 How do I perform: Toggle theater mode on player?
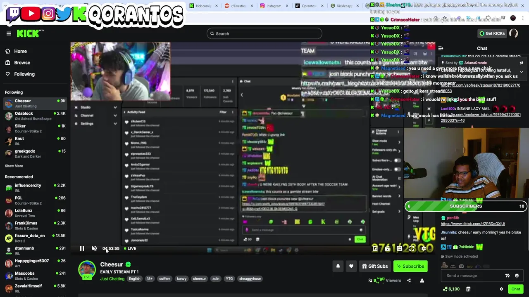pyautogui.click(x=399, y=248)
